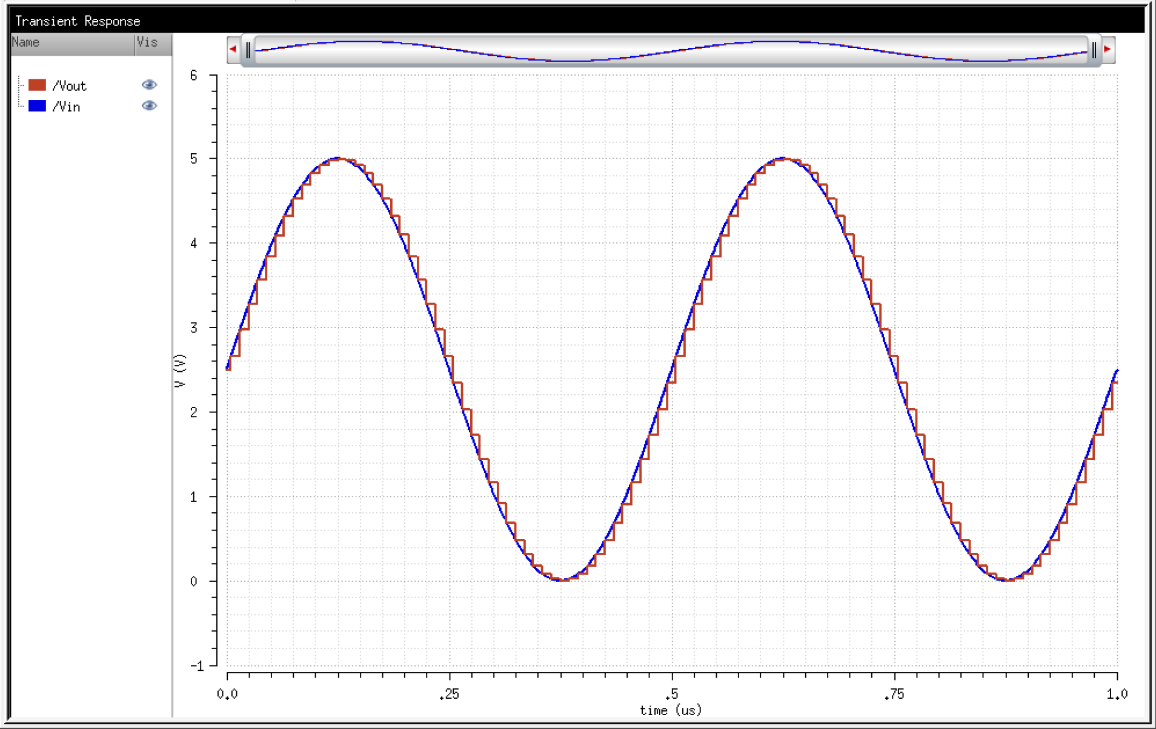Viewport: 1156px width, 729px height.
Task: Click the left overview slider handle
Action: click(x=249, y=49)
